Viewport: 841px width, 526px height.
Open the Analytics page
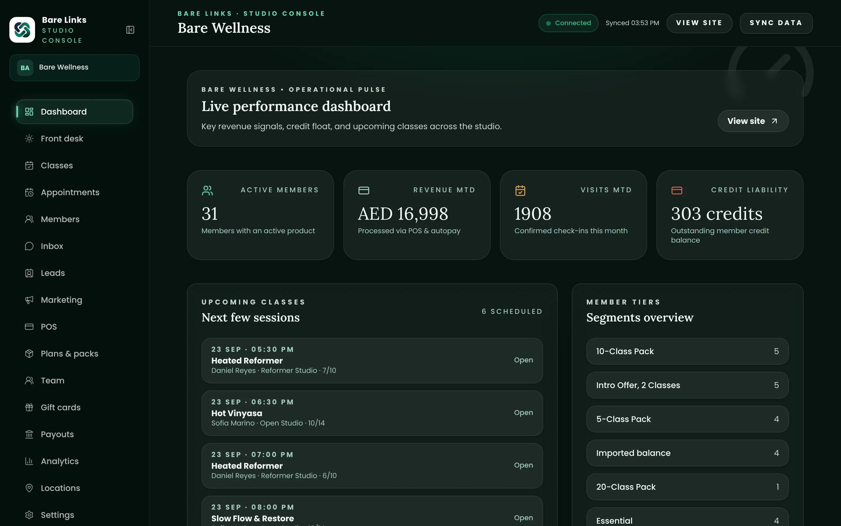pyautogui.click(x=74, y=461)
